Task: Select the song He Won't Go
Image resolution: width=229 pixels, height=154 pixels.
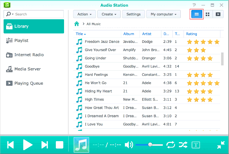Action: (x=147, y=83)
